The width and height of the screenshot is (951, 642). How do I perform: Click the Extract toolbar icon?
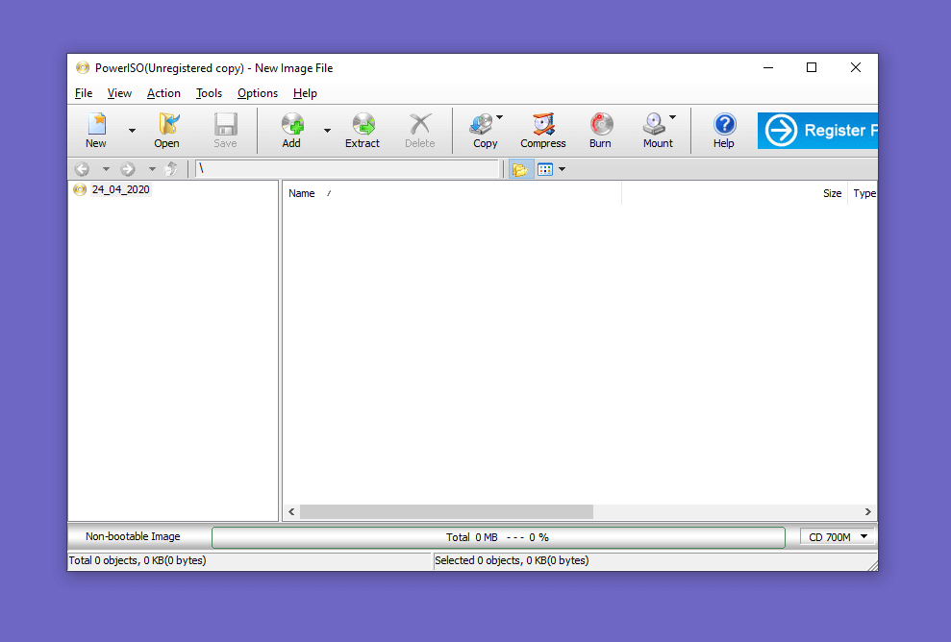[363, 131]
